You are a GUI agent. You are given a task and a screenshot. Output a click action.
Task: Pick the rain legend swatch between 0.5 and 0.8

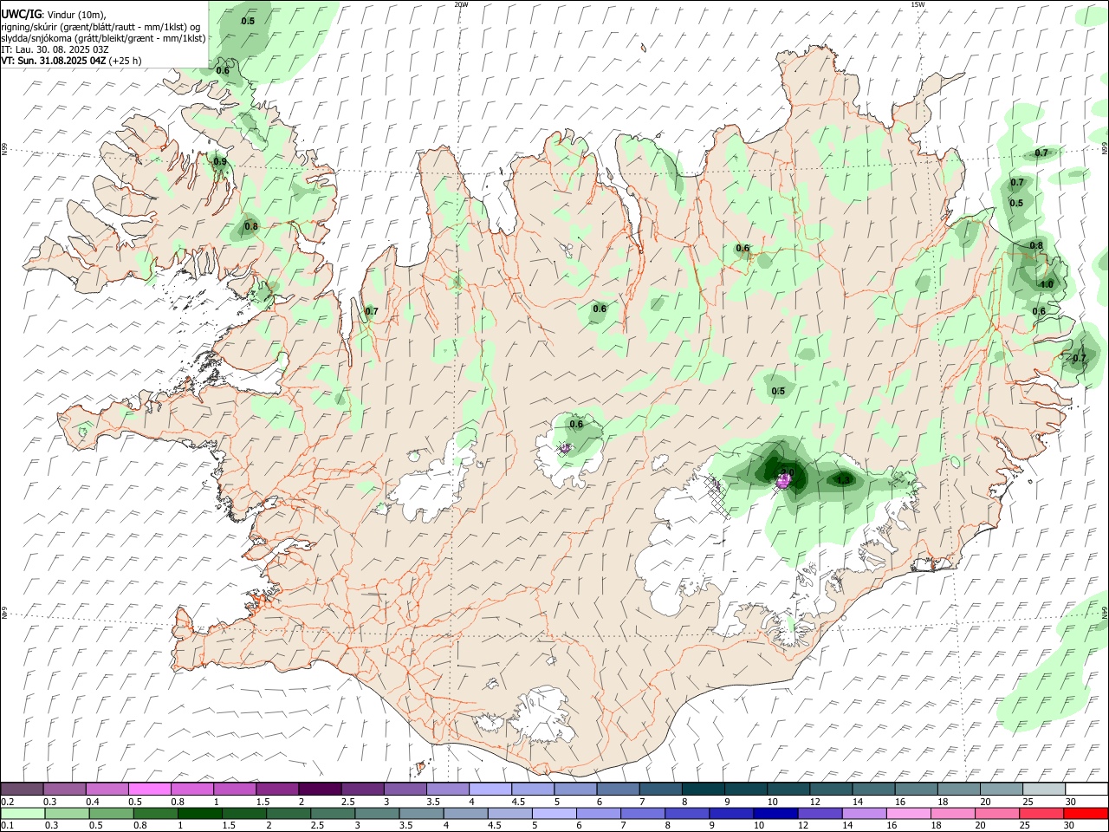[x=111, y=813]
